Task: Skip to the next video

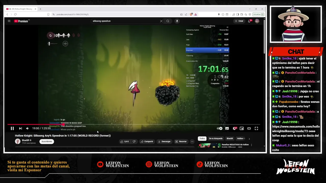Action: (20, 128)
